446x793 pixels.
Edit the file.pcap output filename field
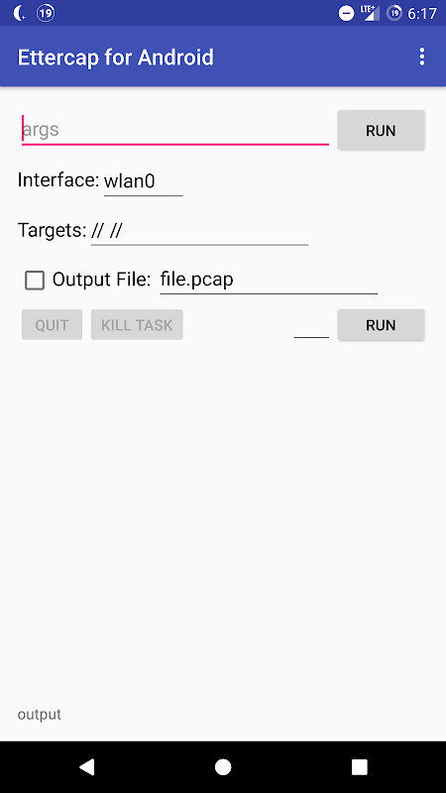269,280
